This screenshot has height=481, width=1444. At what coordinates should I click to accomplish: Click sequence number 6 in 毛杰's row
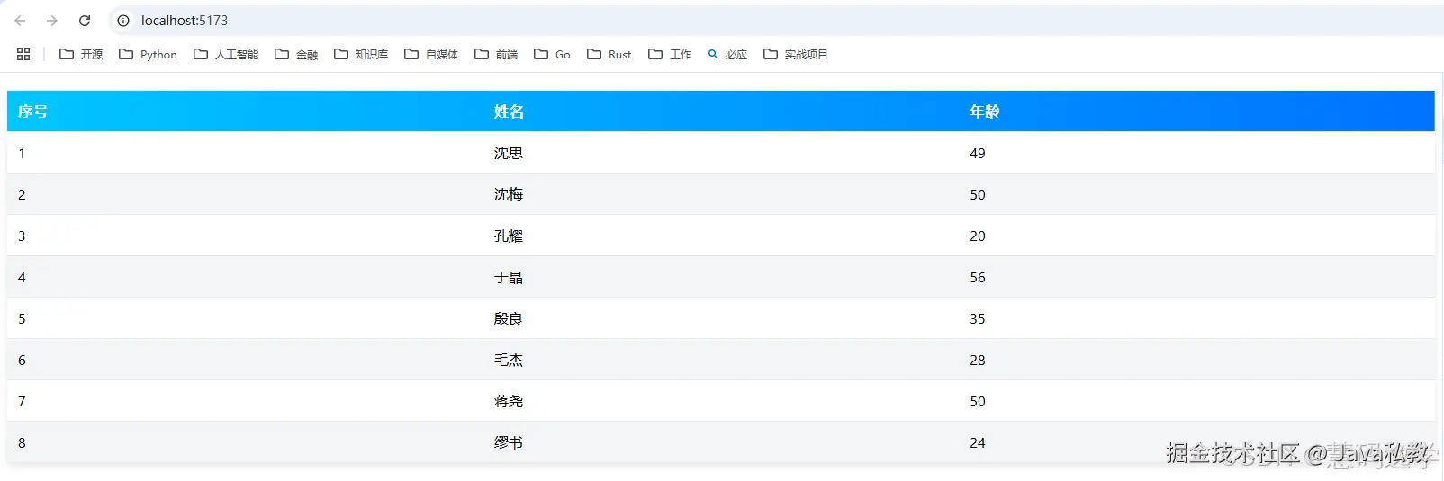click(22, 361)
